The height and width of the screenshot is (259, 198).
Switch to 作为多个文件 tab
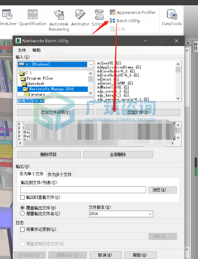click(59, 174)
